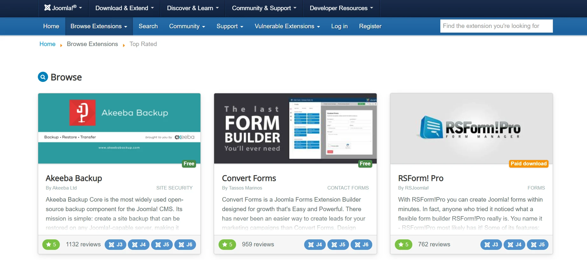Click Register link
The image size is (587, 260).
click(x=370, y=26)
